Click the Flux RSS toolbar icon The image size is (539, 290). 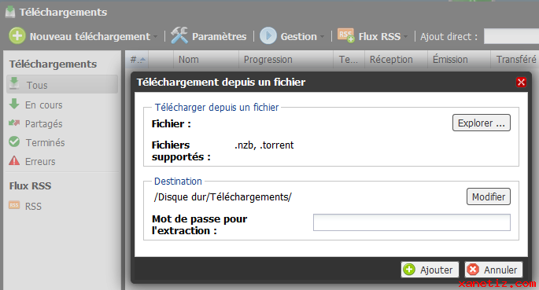point(345,35)
